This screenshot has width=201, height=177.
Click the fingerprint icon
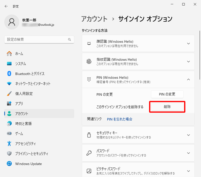(89, 62)
